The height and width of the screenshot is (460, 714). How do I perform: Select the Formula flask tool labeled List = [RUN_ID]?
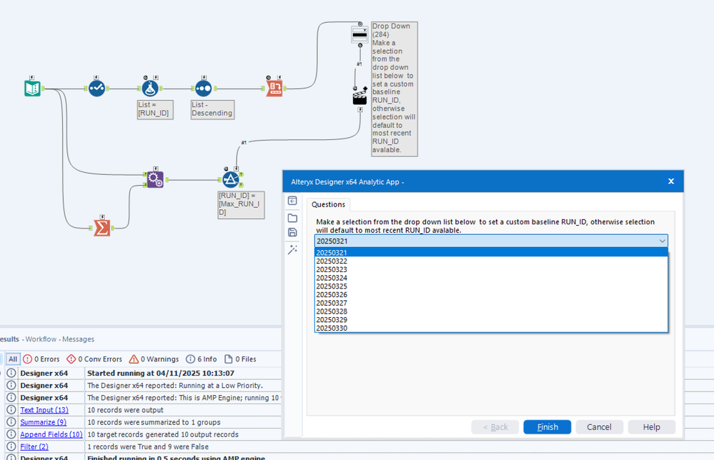point(150,89)
